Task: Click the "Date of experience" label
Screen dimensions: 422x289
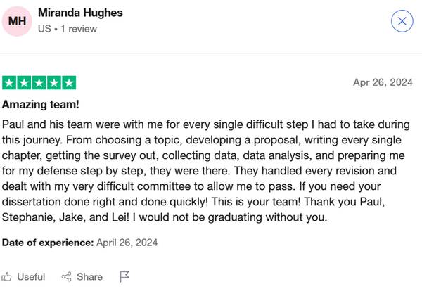Action: [48, 243]
